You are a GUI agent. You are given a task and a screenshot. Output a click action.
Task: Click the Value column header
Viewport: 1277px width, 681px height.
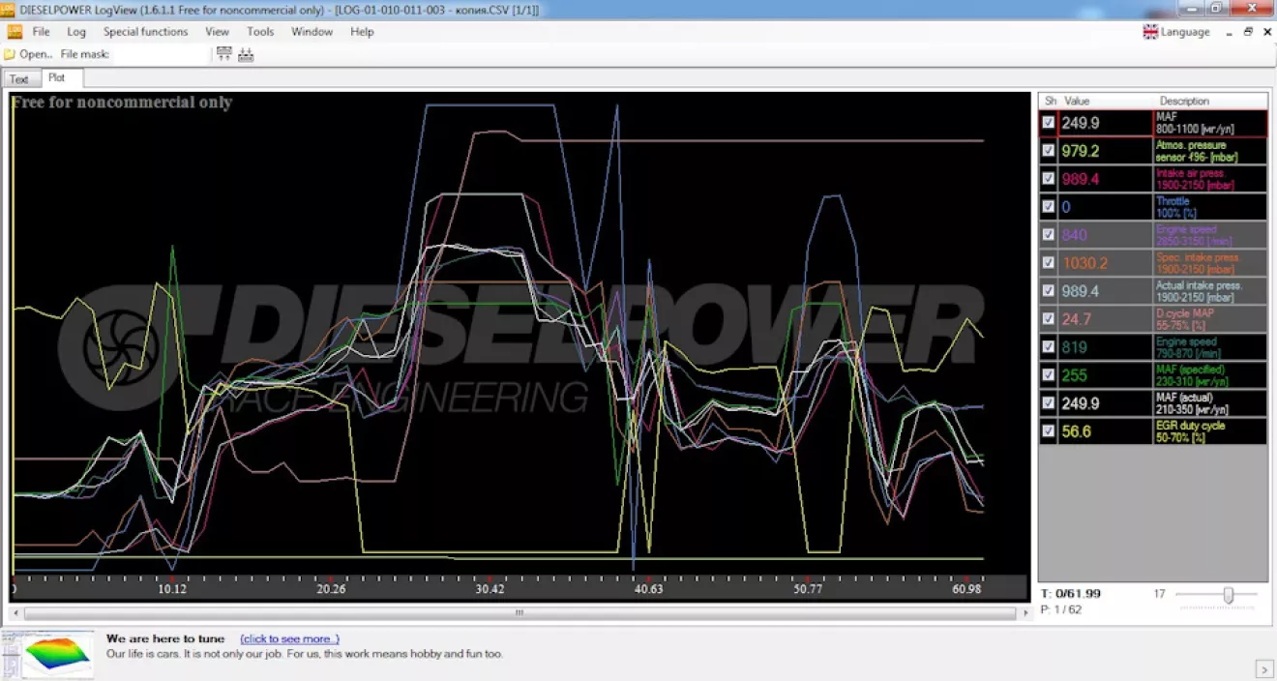pyautogui.click(x=1106, y=101)
